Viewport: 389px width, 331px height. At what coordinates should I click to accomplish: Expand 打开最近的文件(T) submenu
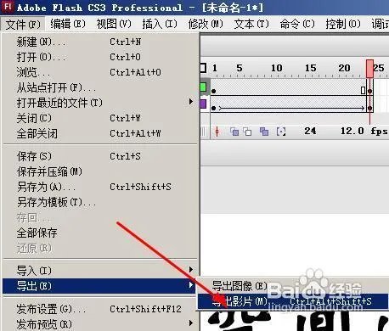pyautogui.click(x=100, y=103)
